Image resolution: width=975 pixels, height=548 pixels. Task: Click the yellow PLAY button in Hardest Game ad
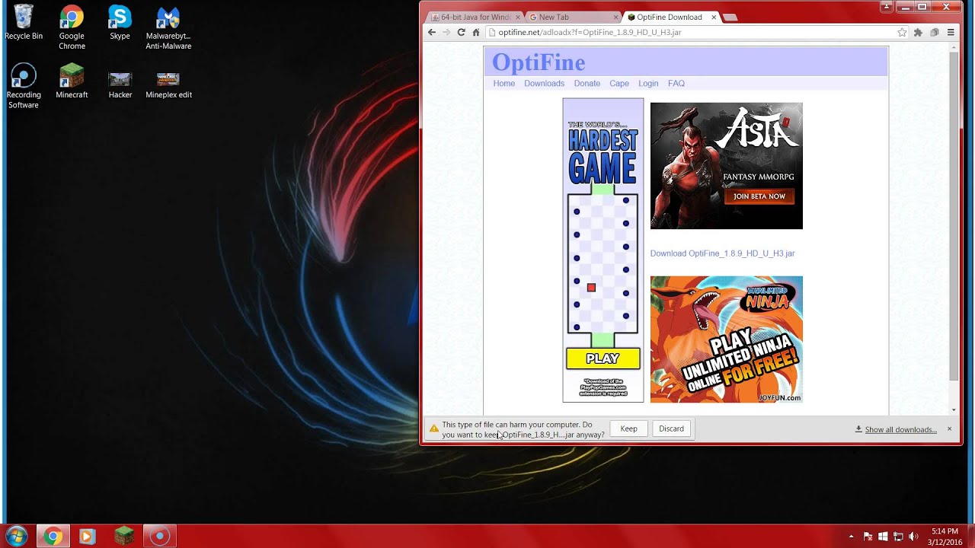[603, 358]
